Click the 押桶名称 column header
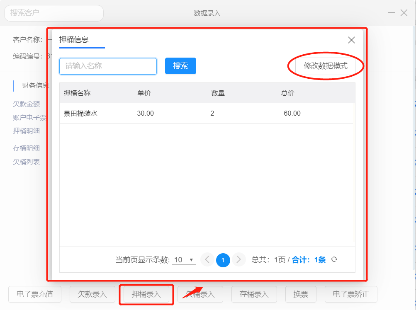 pyautogui.click(x=77, y=93)
